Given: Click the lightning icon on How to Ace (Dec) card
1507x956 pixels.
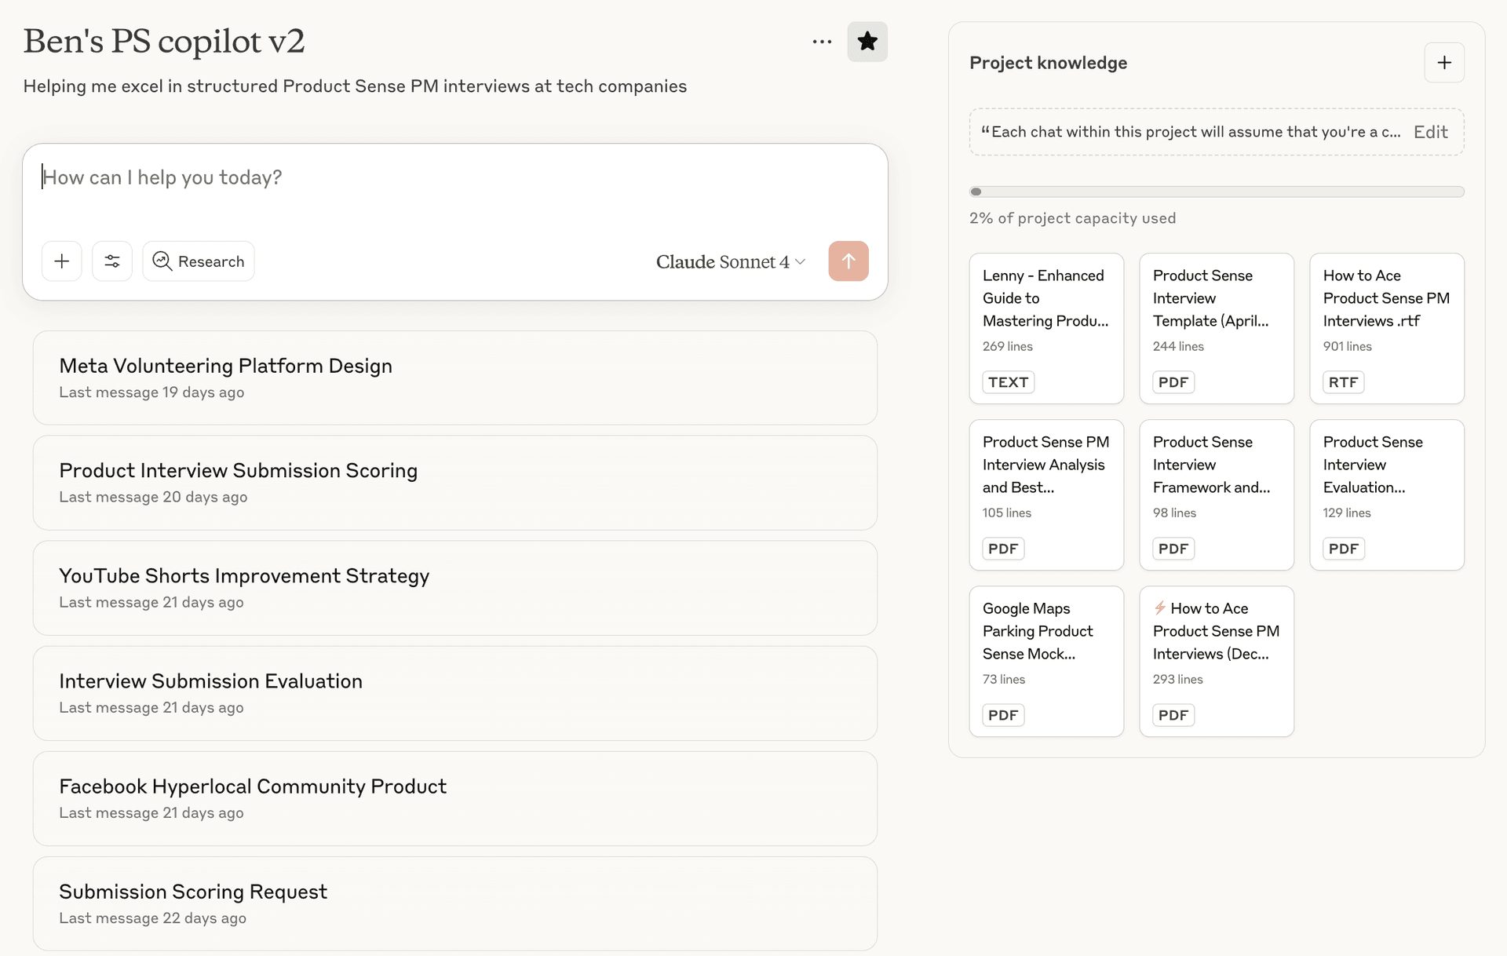Looking at the screenshot, I should pos(1160,608).
